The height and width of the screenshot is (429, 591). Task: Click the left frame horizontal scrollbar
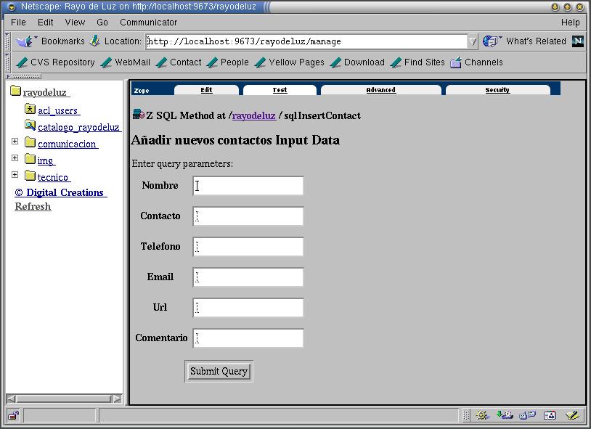(65, 399)
